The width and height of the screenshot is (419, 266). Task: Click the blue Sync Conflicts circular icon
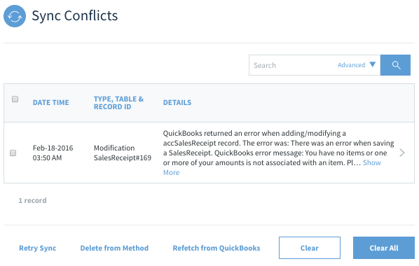point(15,16)
